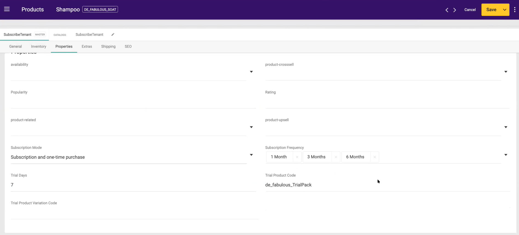The image size is (519, 235).
Task: Open the vertical three-dot more menu
Action: pyautogui.click(x=515, y=10)
